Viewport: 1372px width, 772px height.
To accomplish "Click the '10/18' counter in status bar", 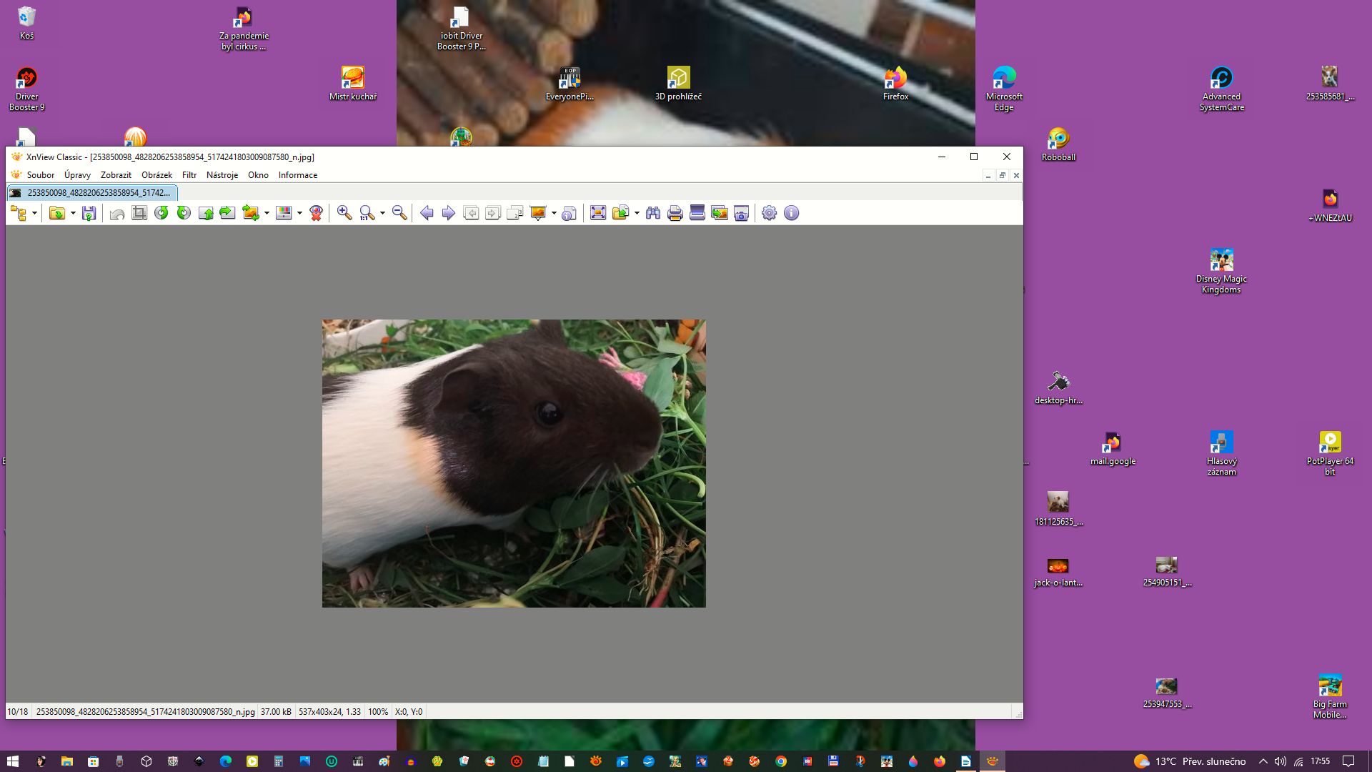I will (x=18, y=712).
